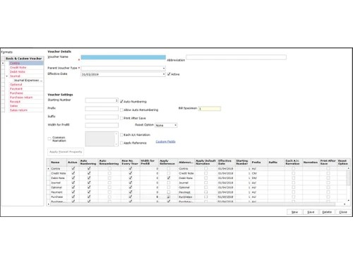The width and height of the screenshot is (353, 265).
Task: Toggle Active checkbox in Contra grid row
Action: coord(73,168)
